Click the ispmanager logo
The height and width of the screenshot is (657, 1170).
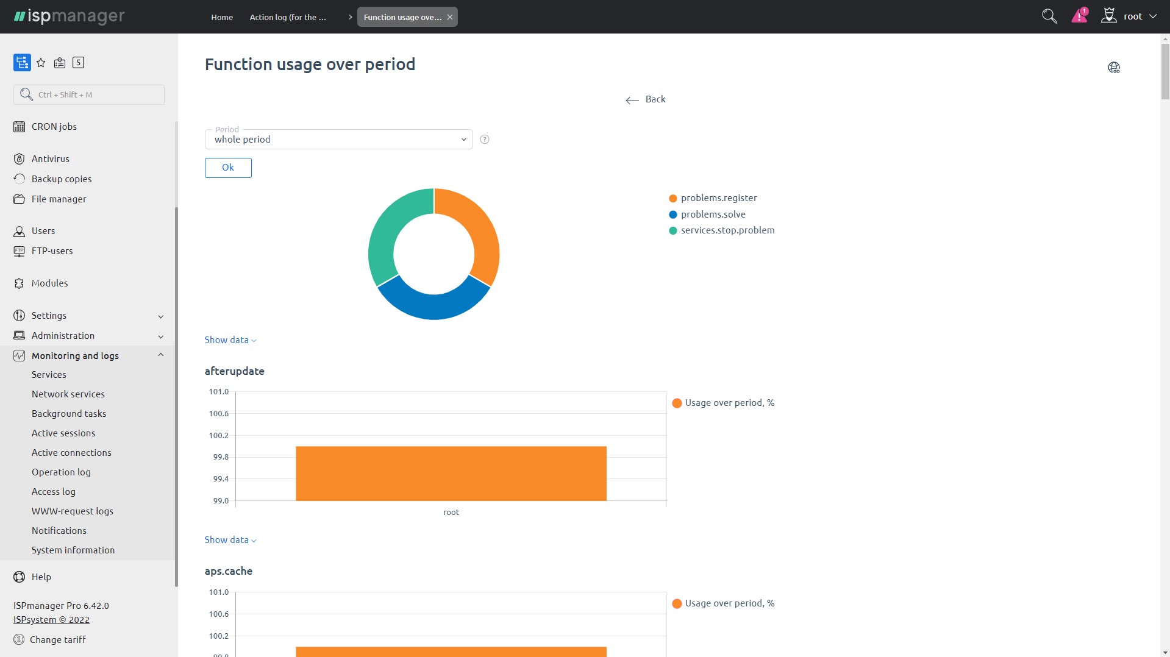click(69, 16)
